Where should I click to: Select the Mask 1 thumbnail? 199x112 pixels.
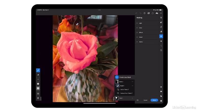point(117,98)
